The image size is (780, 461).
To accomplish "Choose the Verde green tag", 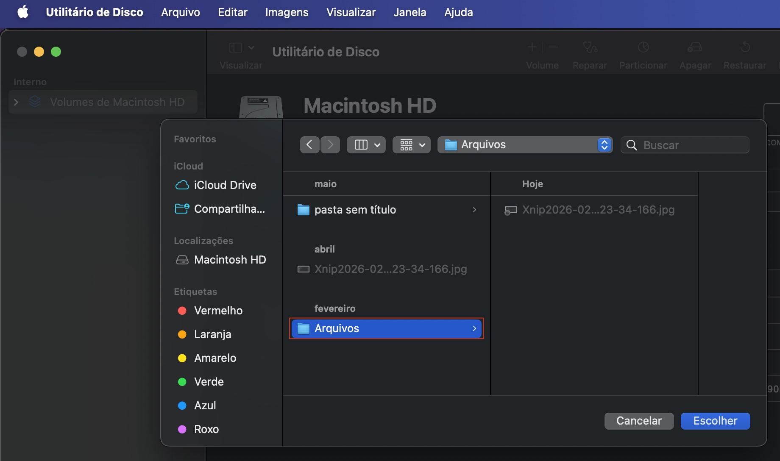I will tap(201, 382).
